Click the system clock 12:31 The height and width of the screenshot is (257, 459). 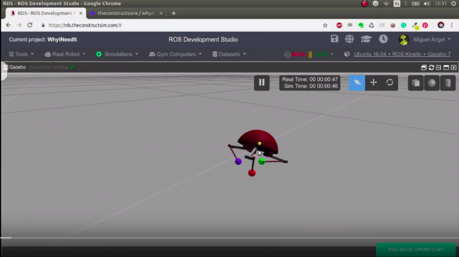pyautogui.click(x=440, y=4)
